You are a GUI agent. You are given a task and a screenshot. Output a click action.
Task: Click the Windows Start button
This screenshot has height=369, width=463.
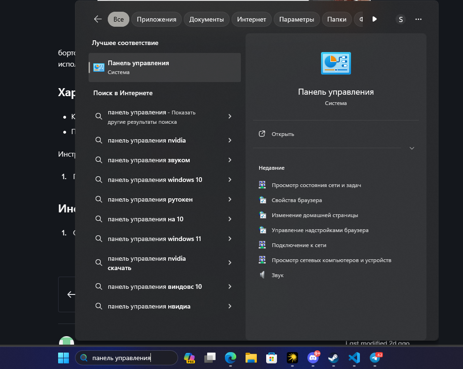63,358
